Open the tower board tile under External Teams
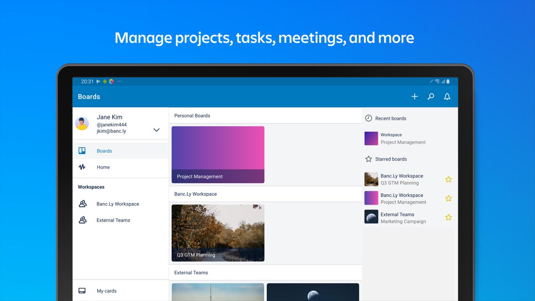The image size is (535, 301). 218,292
